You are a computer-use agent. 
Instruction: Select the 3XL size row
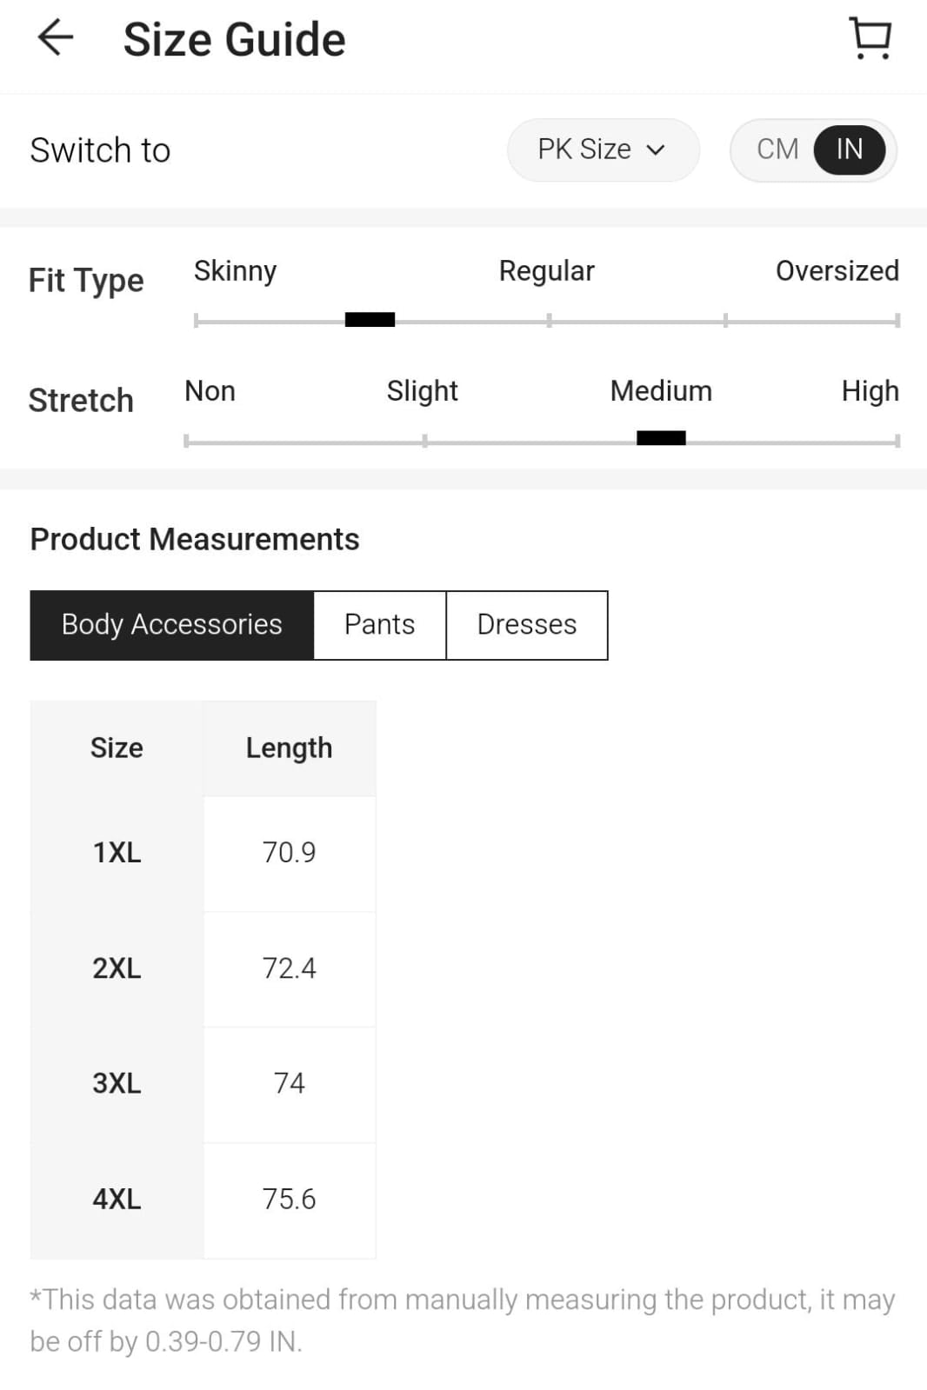(203, 1084)
